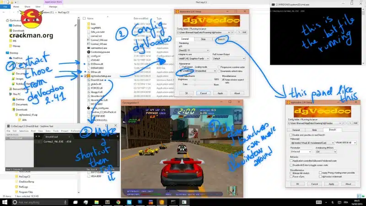Image resolution: width=366 pixels, height=206 pixels.
Task: Open the Videocard dropdown
Action: [x=312, y=143]
